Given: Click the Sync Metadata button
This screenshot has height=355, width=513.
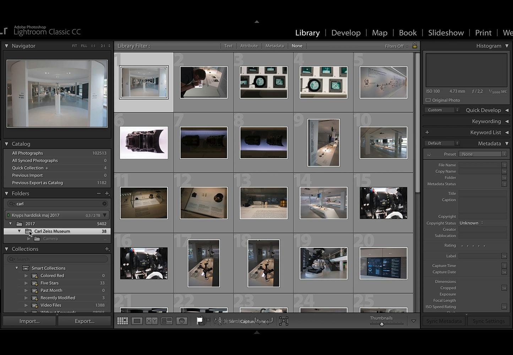Looking at the screenshot, I should [444, 321].
